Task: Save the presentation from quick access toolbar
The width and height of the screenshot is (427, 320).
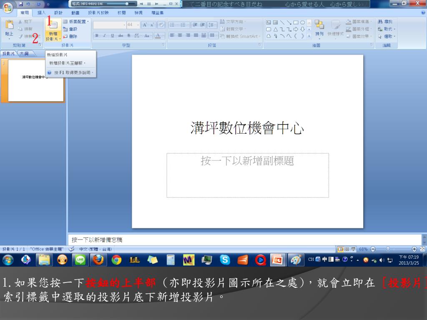Action: tap(21, 4)
